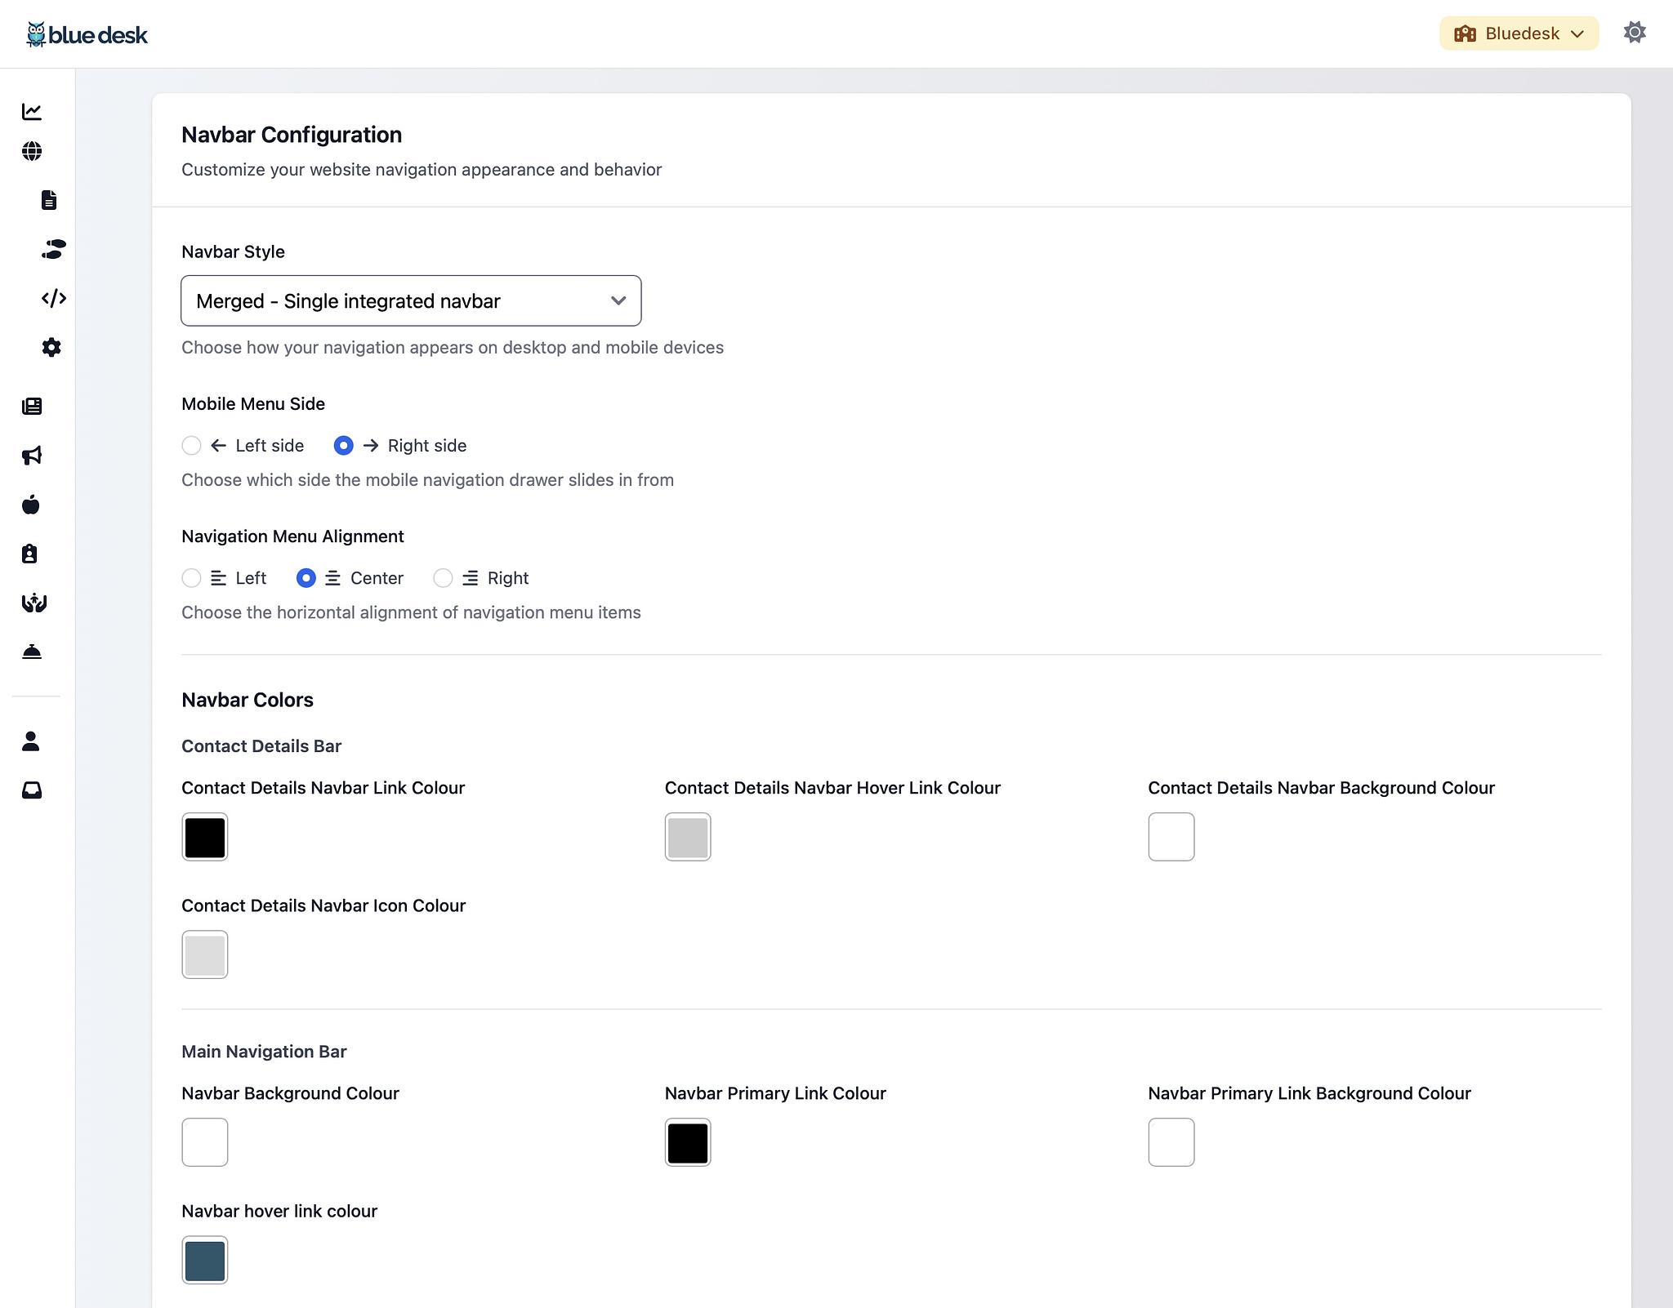Screen dimensions: 1673x1308
Task: Open the Navbar Style dropdown
Action: (x=411, y=300)
